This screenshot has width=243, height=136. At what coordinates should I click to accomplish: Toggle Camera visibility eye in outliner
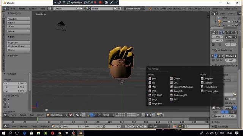(x=229, y=22)
